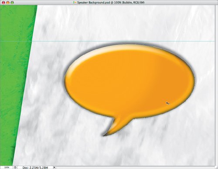The image size is (218, 169).
Task: Click the Doc: 2.25M/5.28M status text
Action: click(35, 168)
